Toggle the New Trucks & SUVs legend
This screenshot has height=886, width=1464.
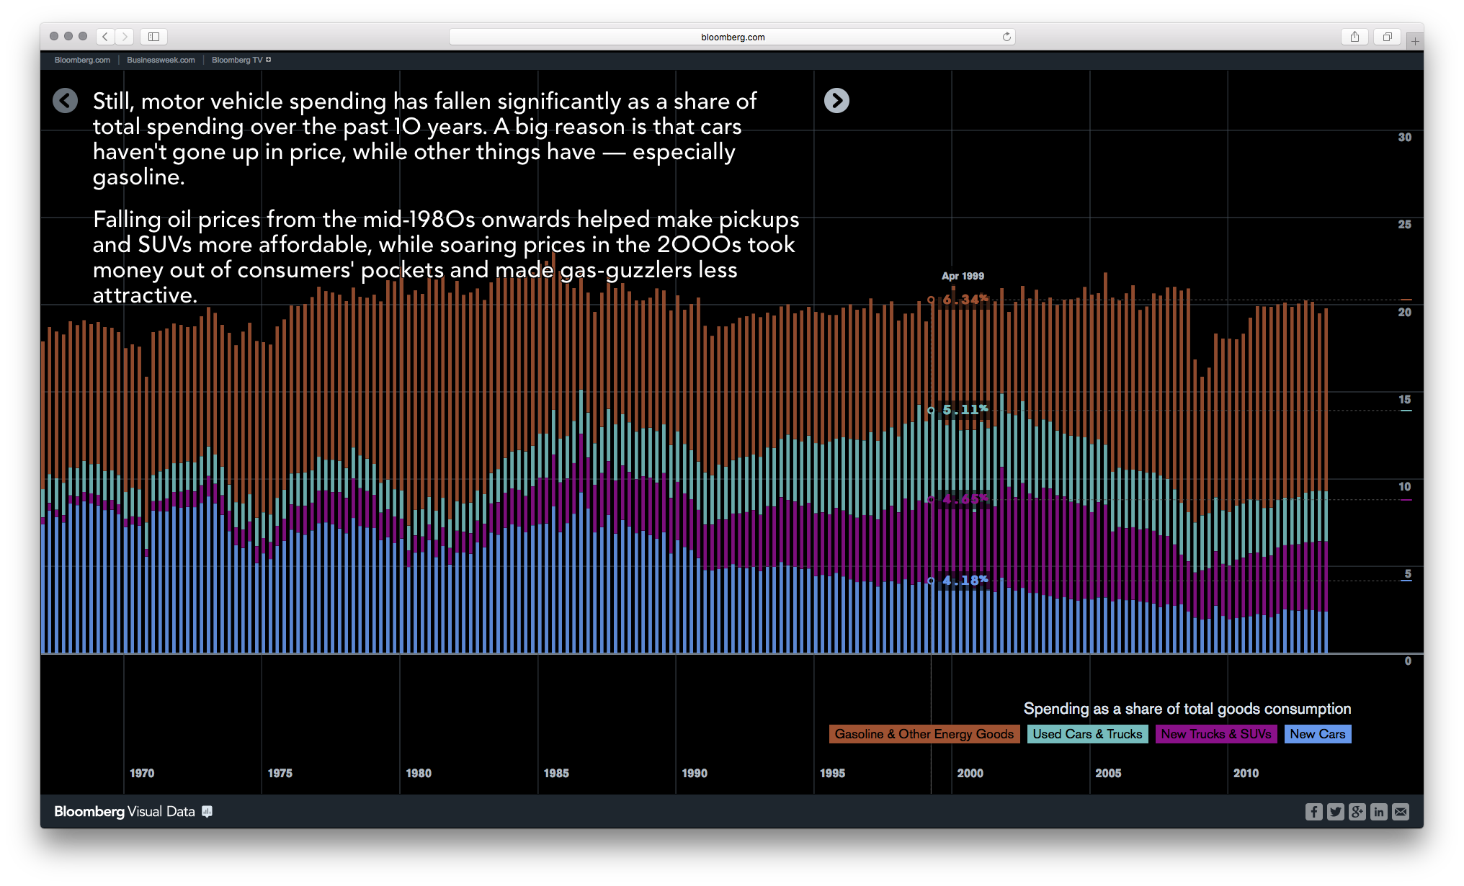tap(1216, 734)
